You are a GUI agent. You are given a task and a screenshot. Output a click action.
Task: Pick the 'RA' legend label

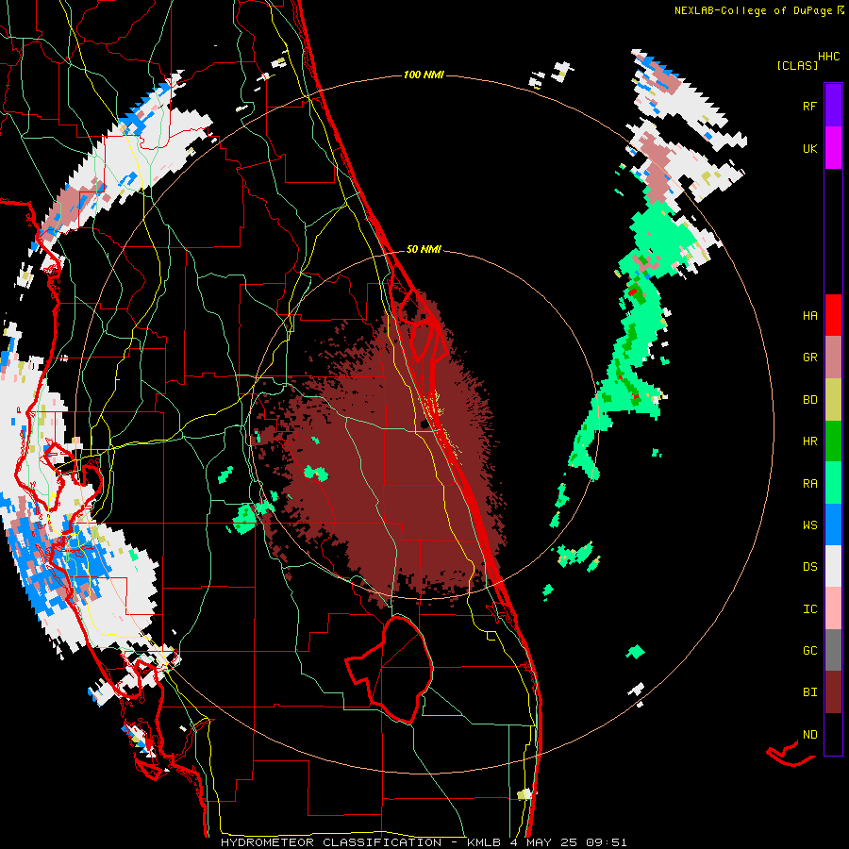pos(809,484)
